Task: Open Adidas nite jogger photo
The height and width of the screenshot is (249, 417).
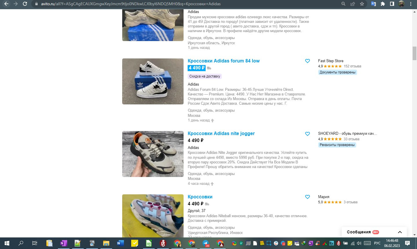Action: pyautogui.click(x=153, y=154)
